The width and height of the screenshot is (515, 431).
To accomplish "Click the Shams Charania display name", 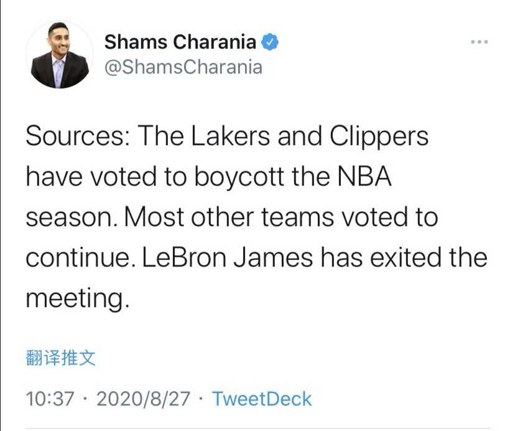I will pyautogui.click(x=180, y=42).
